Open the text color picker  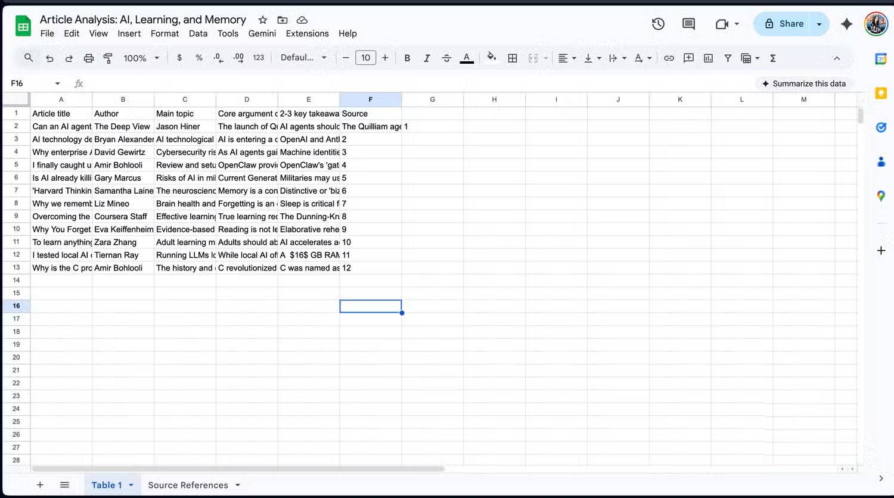pyautogui.click(x=467, y=58)
